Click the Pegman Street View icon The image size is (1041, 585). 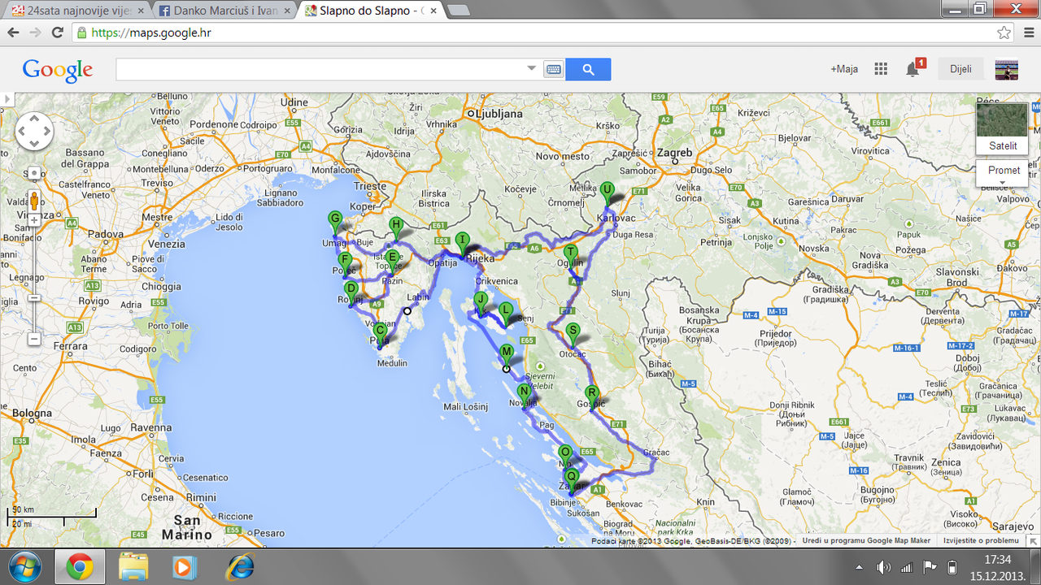click(33, 201)
